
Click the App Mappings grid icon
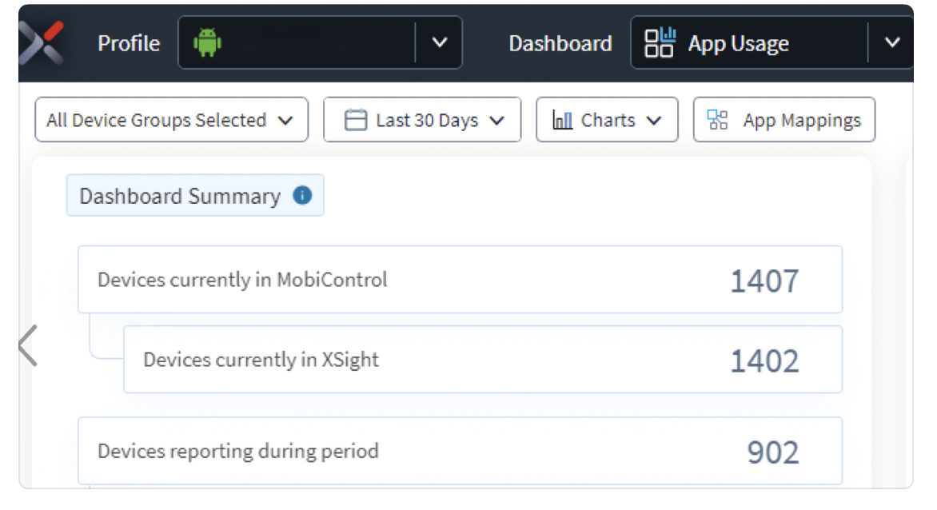718,121
